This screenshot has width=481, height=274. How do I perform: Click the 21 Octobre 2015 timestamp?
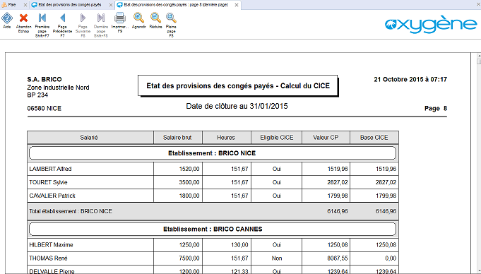pos(410,80)
